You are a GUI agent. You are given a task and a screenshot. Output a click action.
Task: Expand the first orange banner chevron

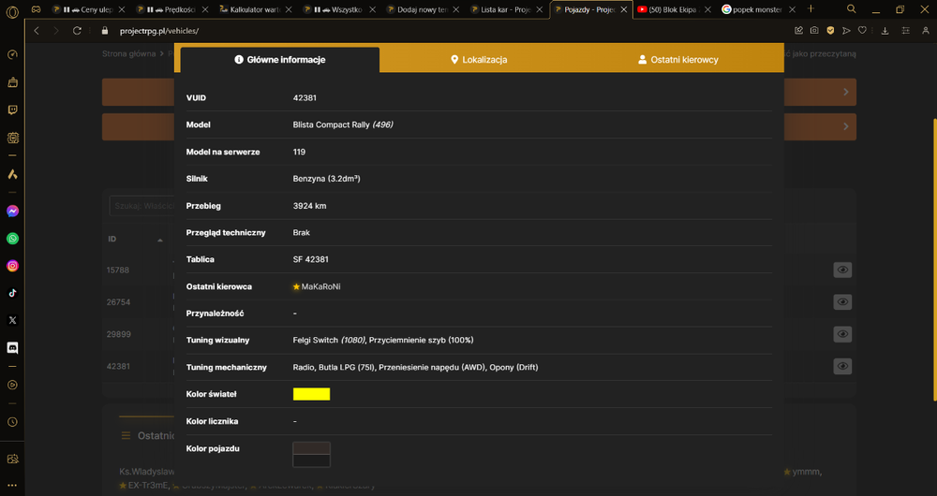846,92
